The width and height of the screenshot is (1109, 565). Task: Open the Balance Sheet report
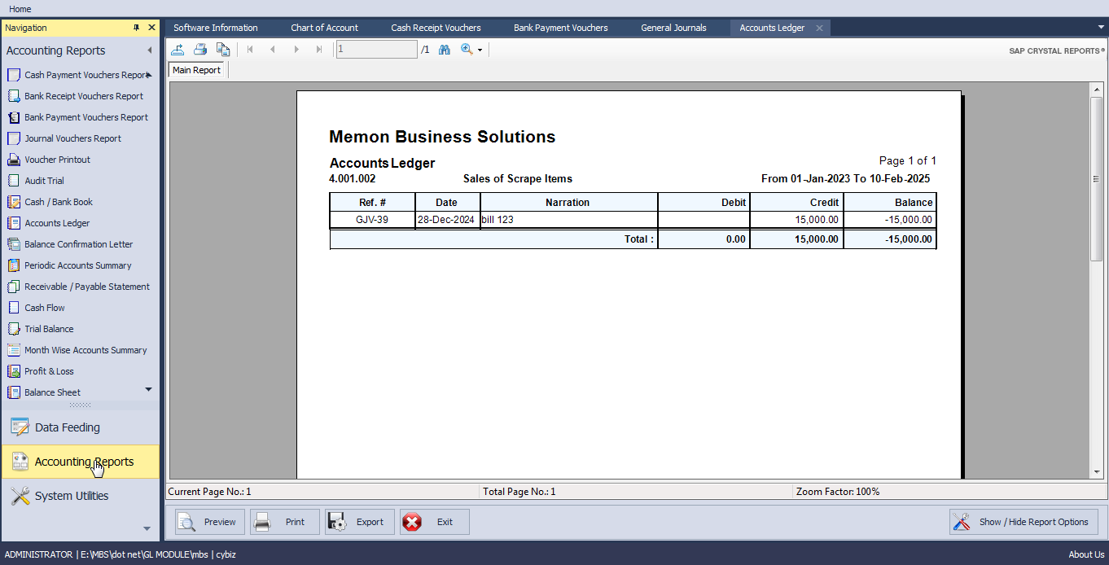(x=52, y=392)
